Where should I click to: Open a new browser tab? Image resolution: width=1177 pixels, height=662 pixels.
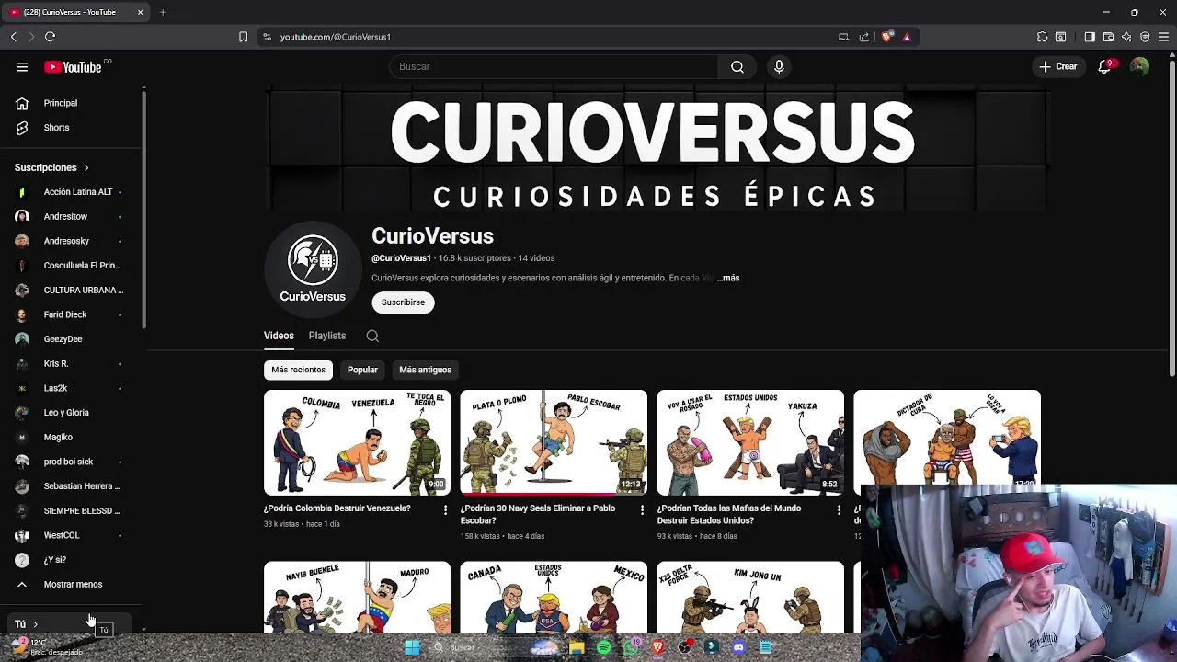163,12
